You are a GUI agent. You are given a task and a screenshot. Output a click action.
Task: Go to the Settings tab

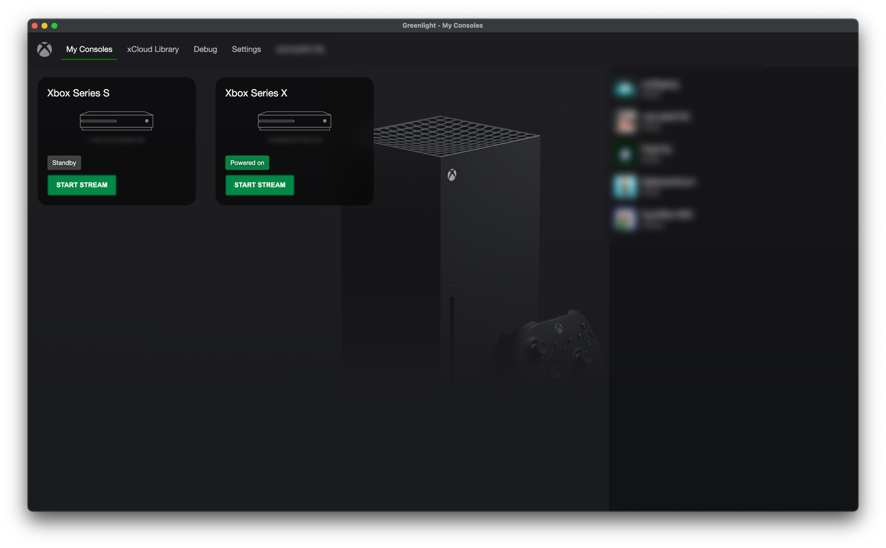[246, 49]
